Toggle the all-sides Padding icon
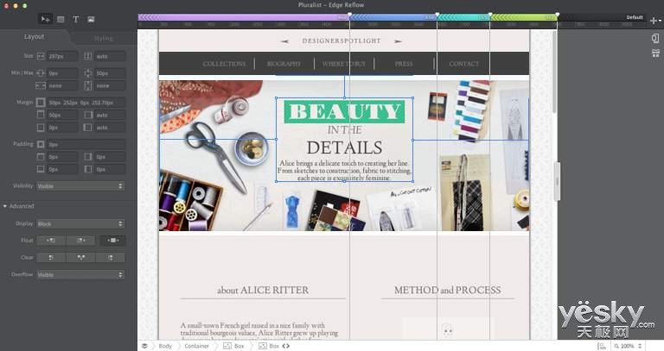Viewport: 664px width, 351px height. (41, 144)
